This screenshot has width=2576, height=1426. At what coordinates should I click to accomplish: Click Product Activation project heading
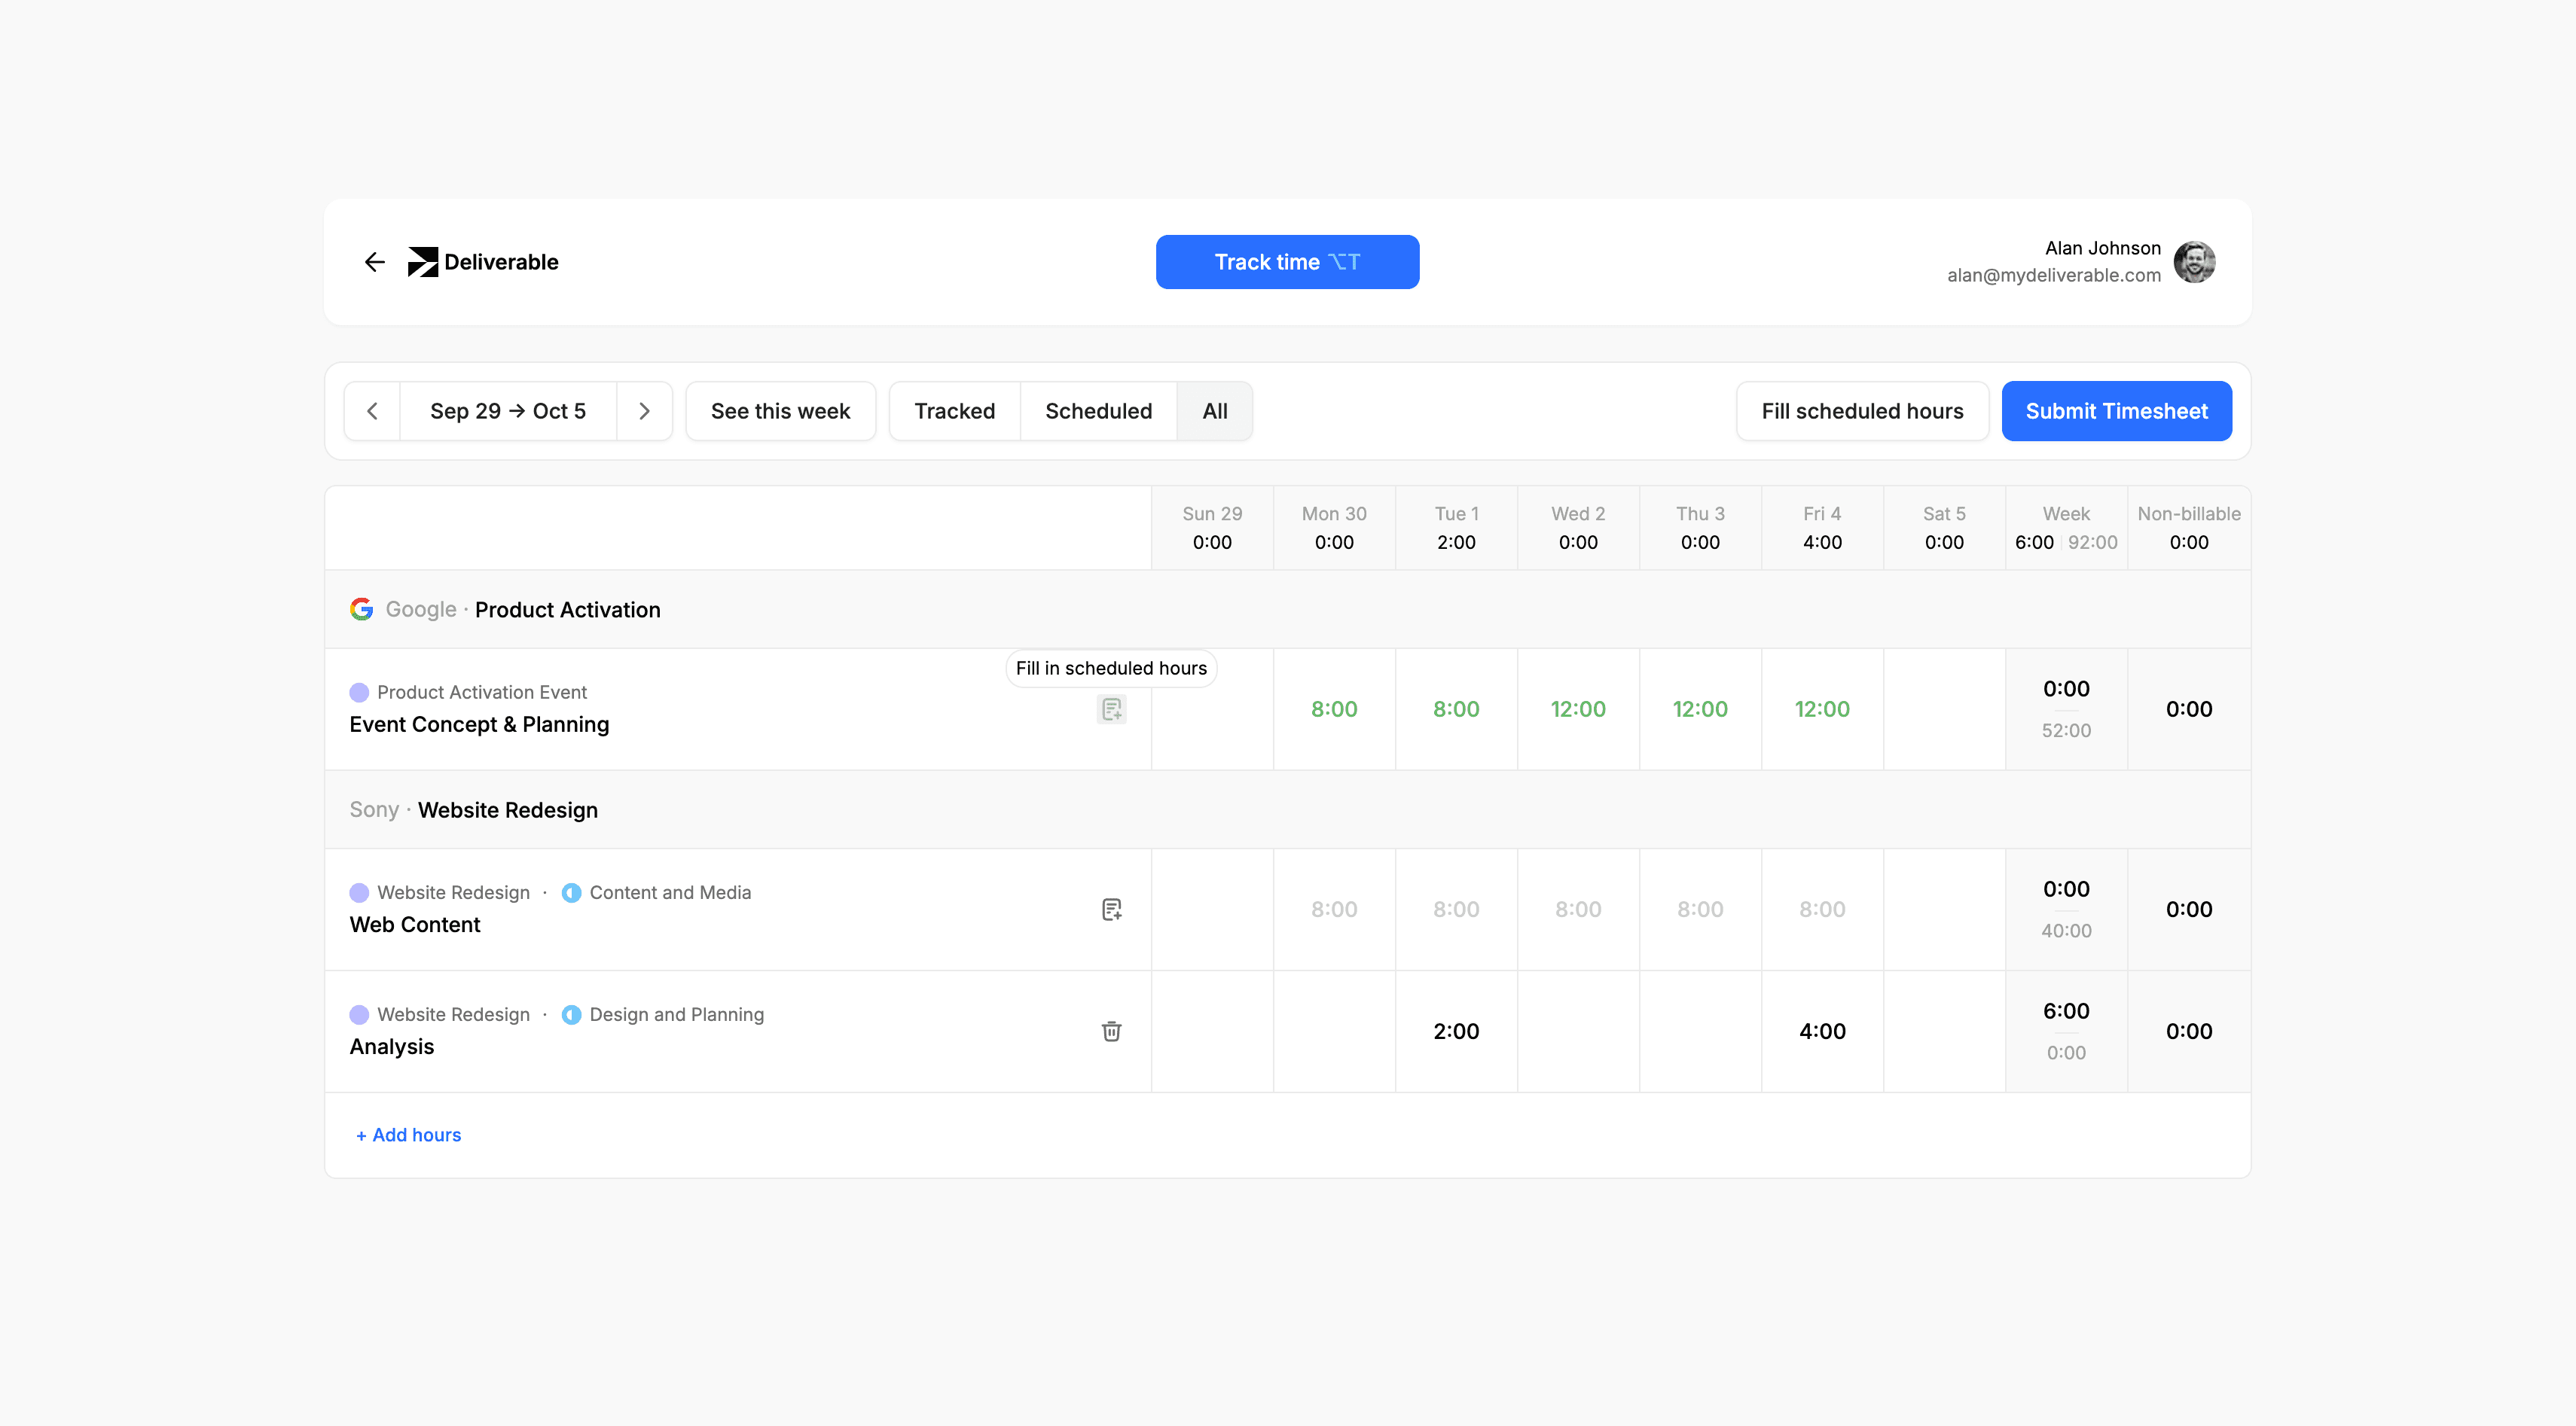(567, 610)
